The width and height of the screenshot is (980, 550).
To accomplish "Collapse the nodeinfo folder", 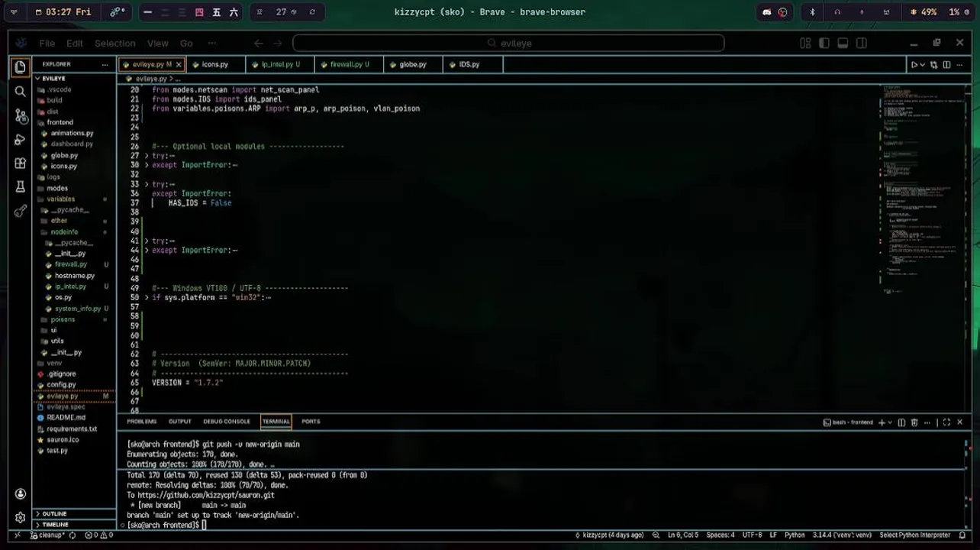I will coord(64,232).
